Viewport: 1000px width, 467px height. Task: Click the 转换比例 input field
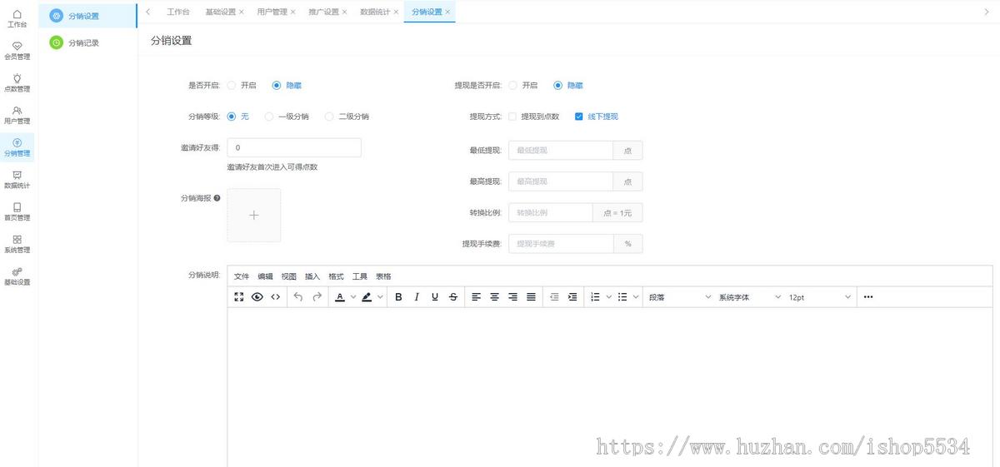tap(551, 212)
